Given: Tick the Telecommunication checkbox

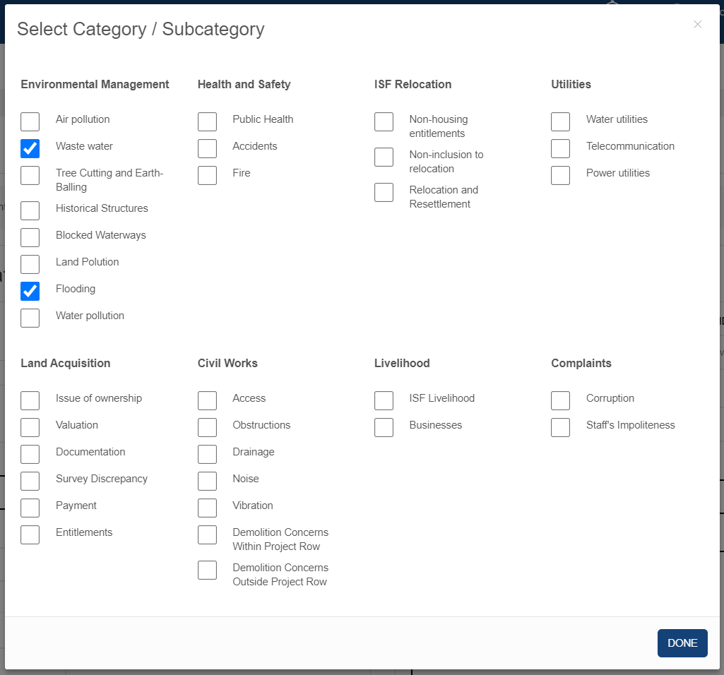Looking at the screenshot, I should point(560,148).
